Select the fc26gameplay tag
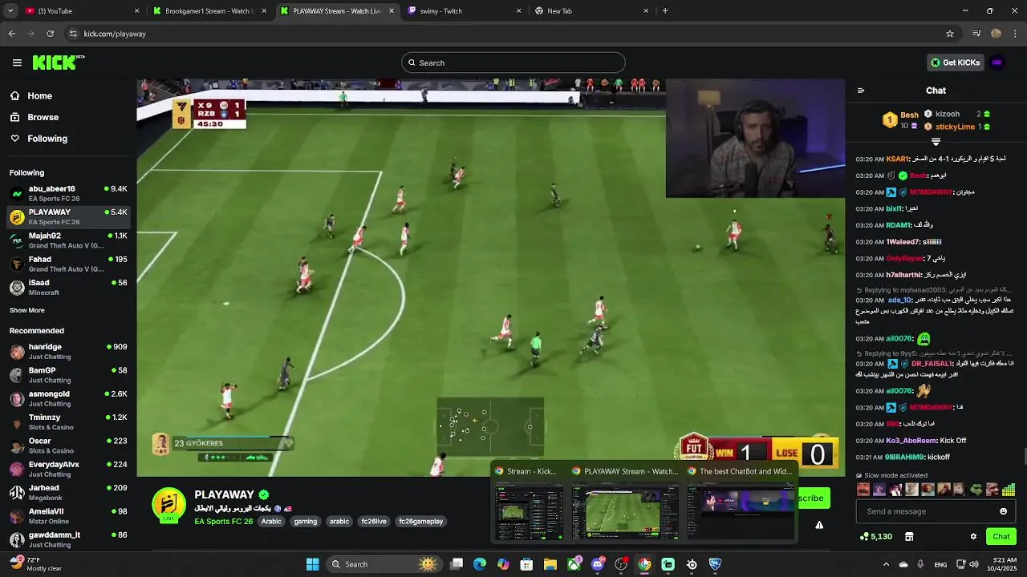1027x577 pixels. 421,521
